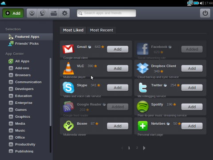Check the battery tray icon

pyautogui.click(x=196, y=3)
